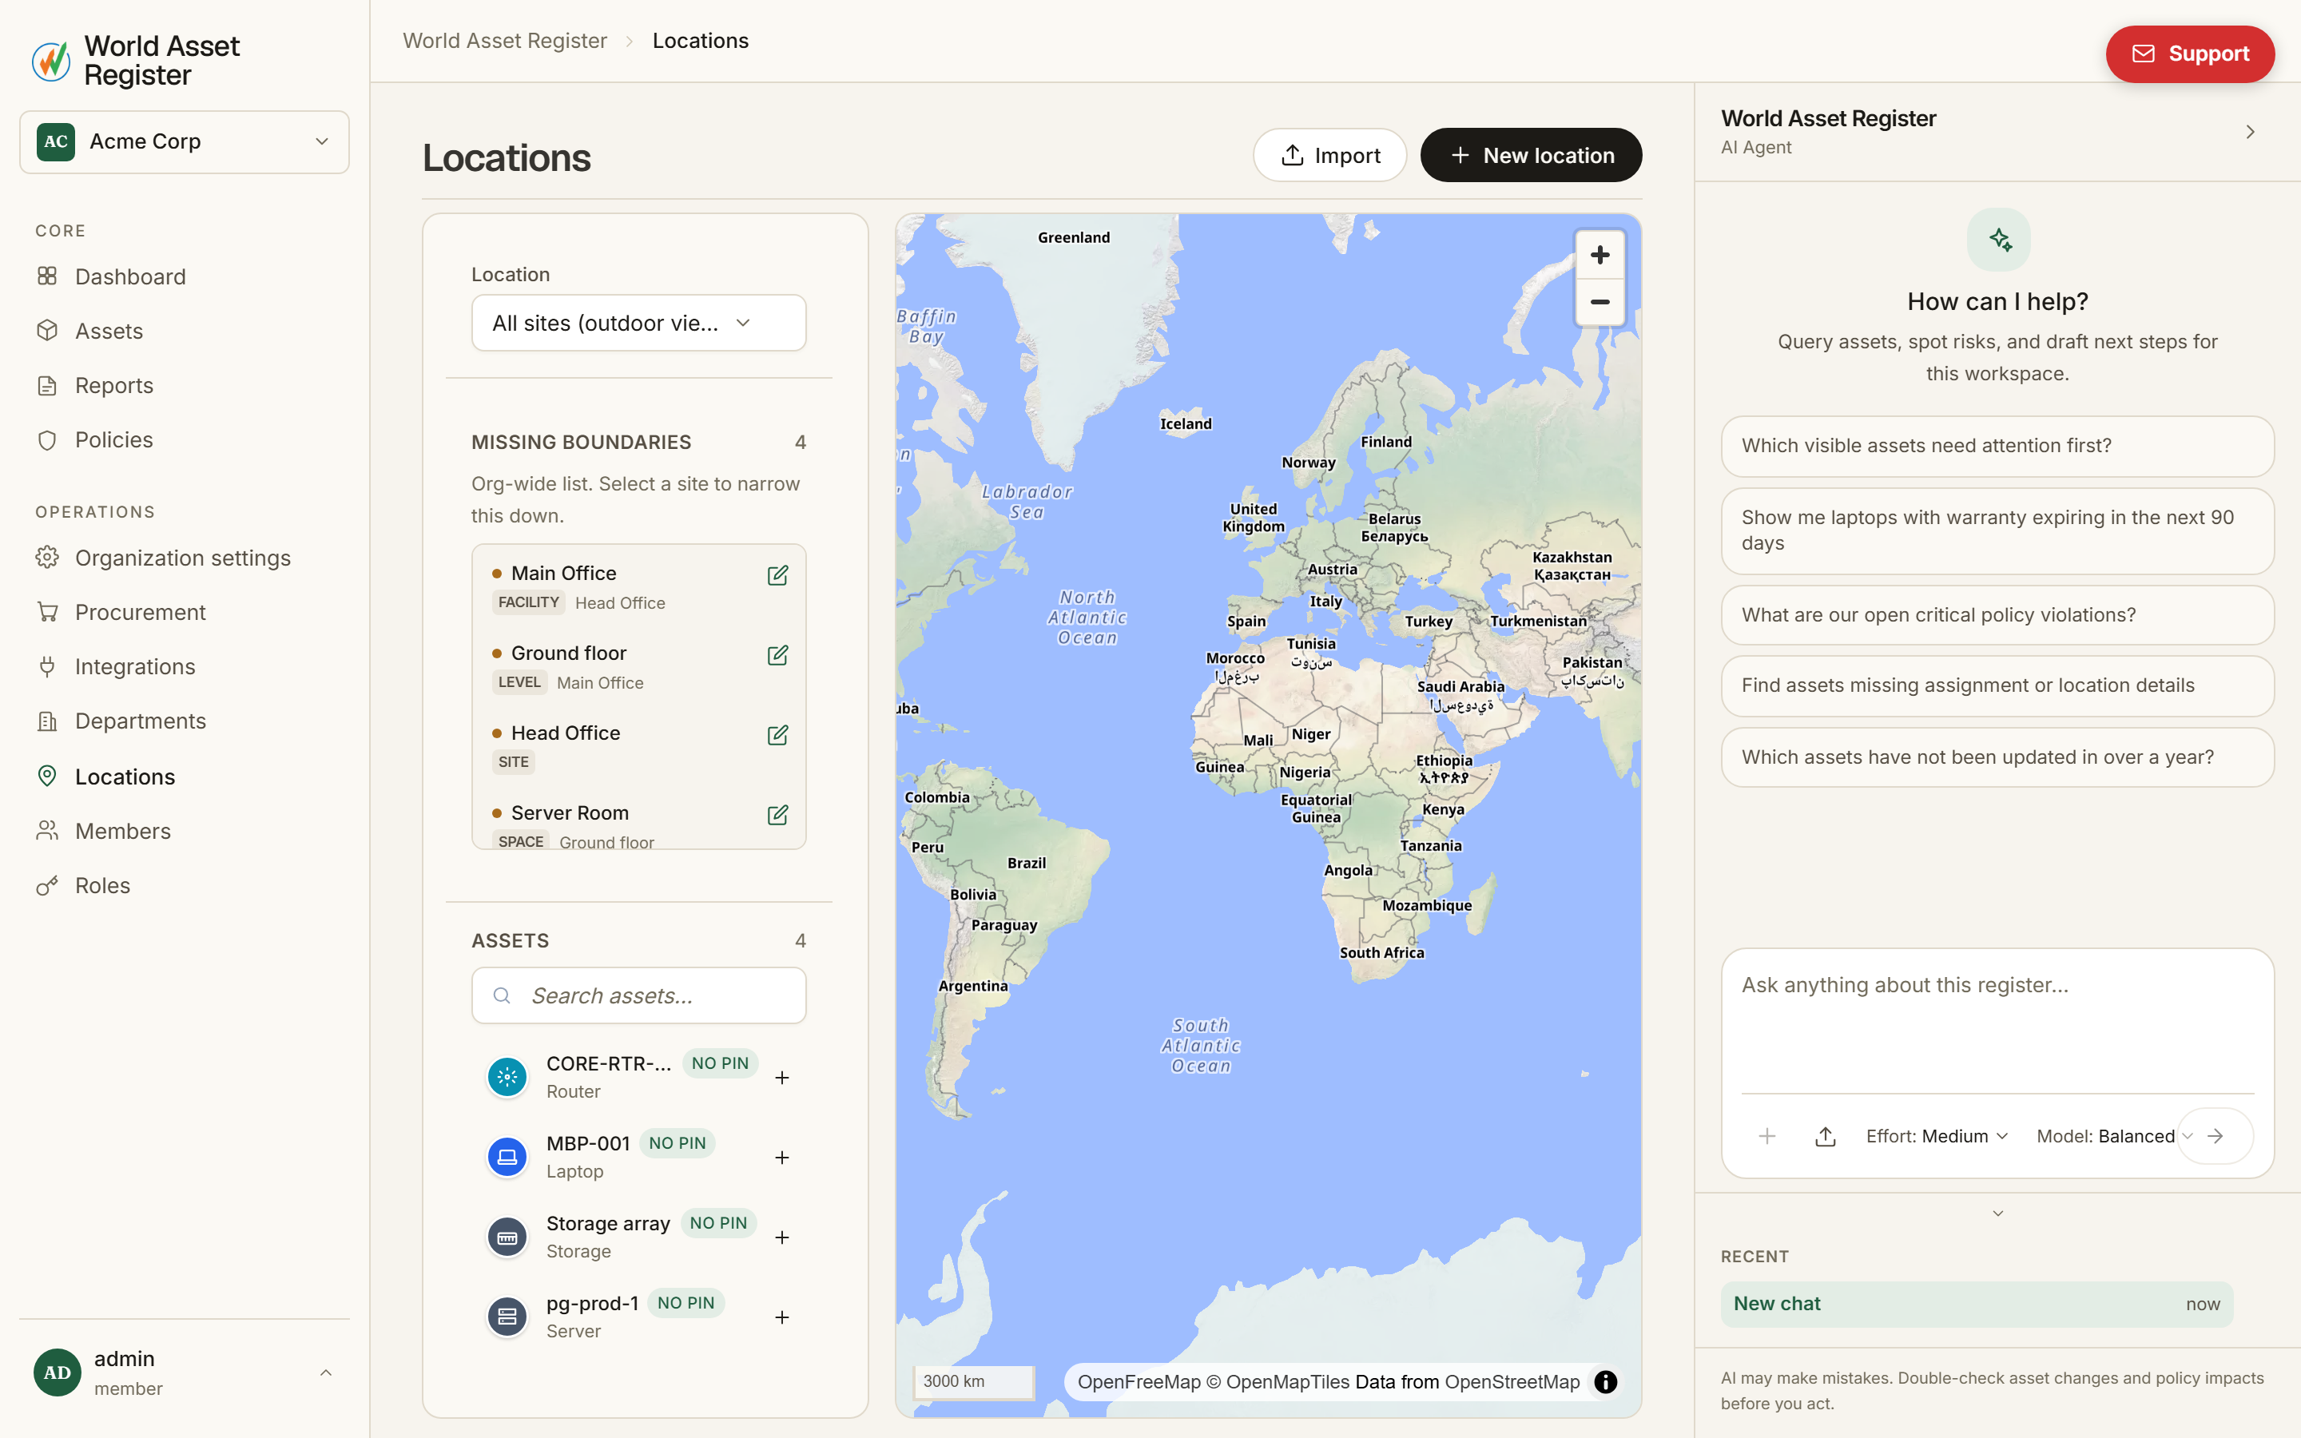Click the Greenland label on map
The image size is (2301, 1438).
1074,238
